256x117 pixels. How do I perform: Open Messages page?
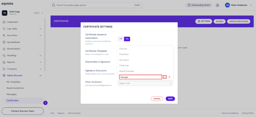11,94
